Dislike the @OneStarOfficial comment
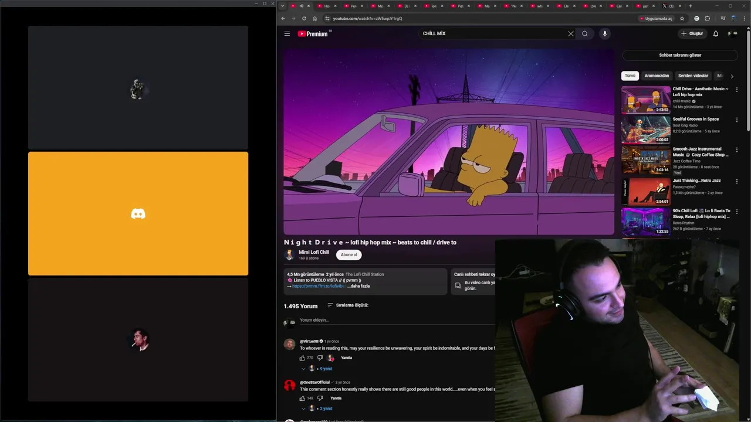 [320, 398]
